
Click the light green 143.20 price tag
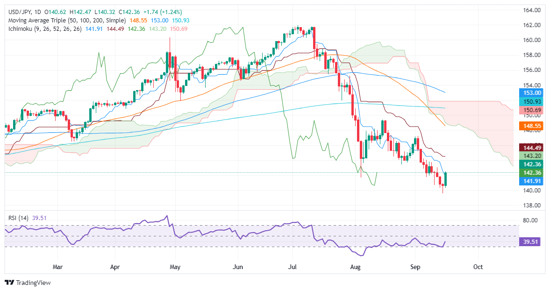point(531,156)
